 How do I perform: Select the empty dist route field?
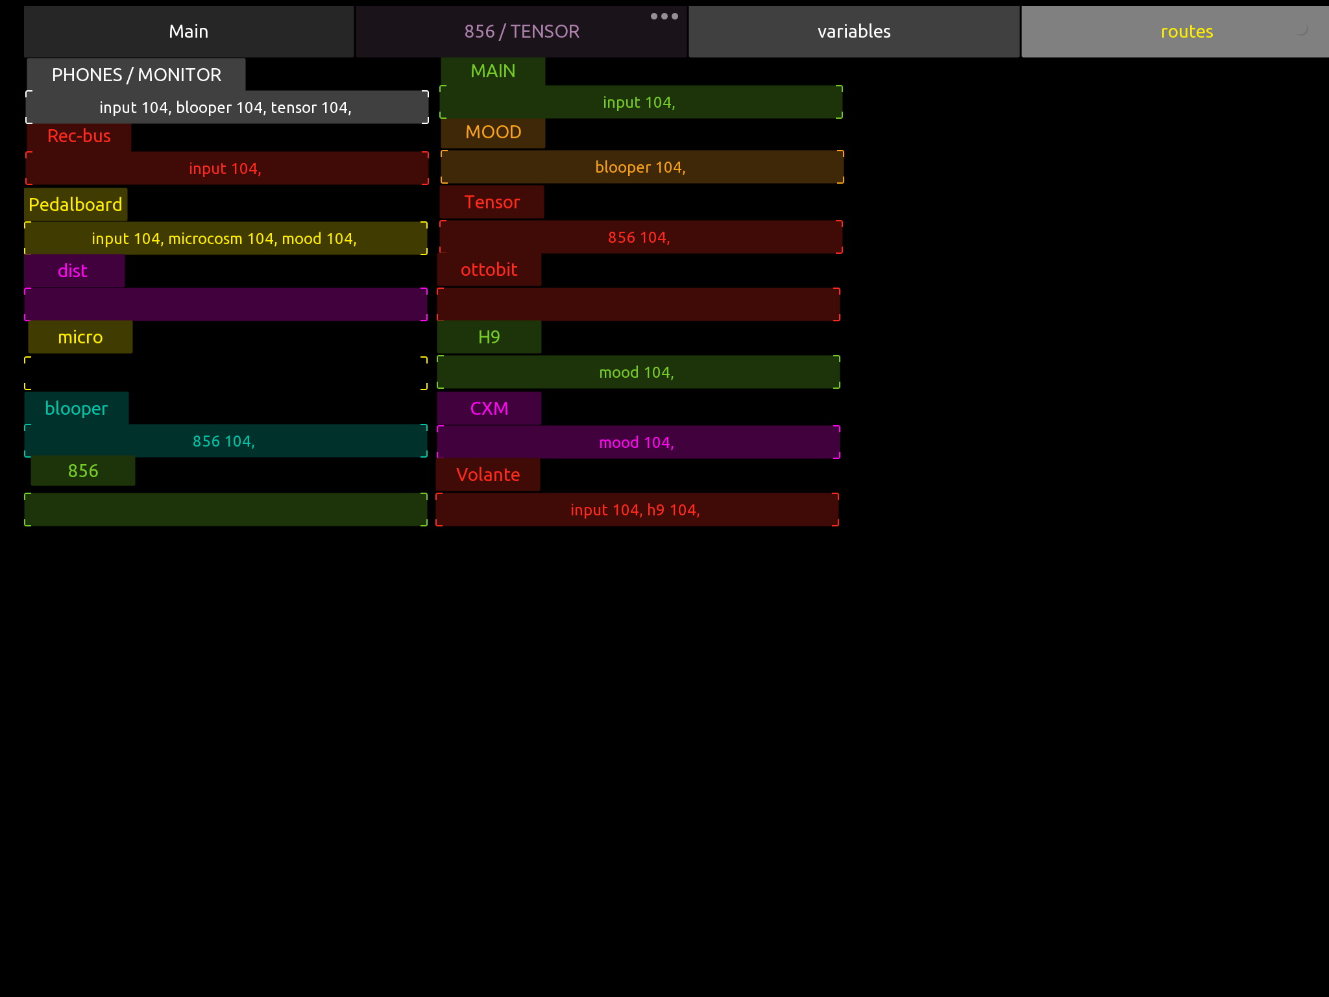pos(226,304)
